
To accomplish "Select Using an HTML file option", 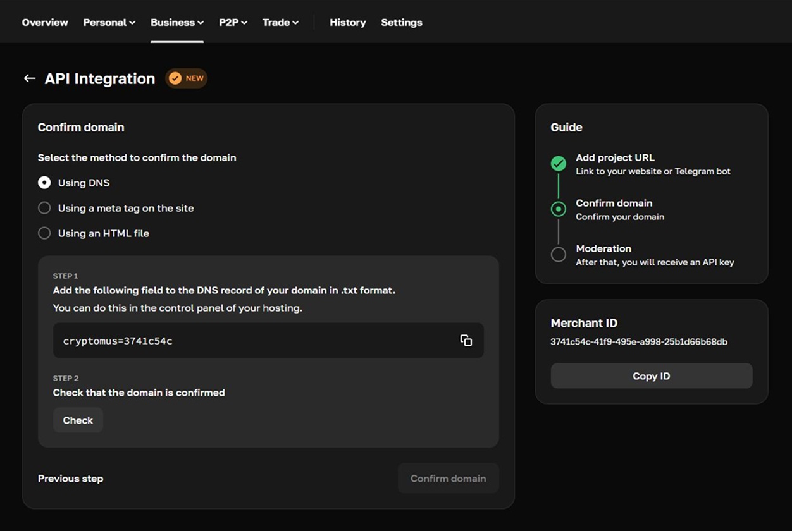I will point(44,233).
